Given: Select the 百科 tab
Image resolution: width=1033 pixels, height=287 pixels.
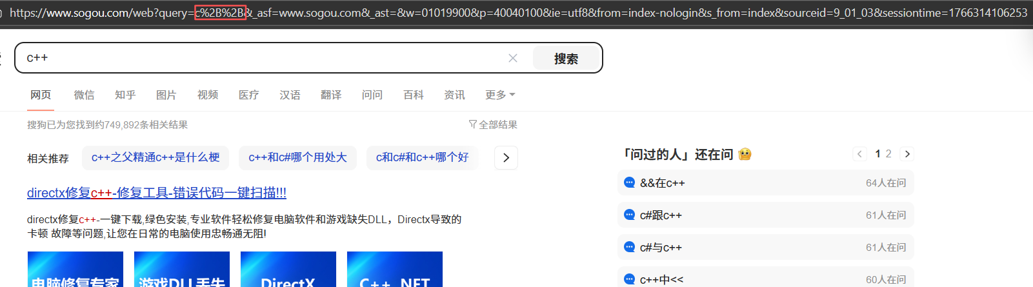Looking at the screenshot, I should (414, 95).
